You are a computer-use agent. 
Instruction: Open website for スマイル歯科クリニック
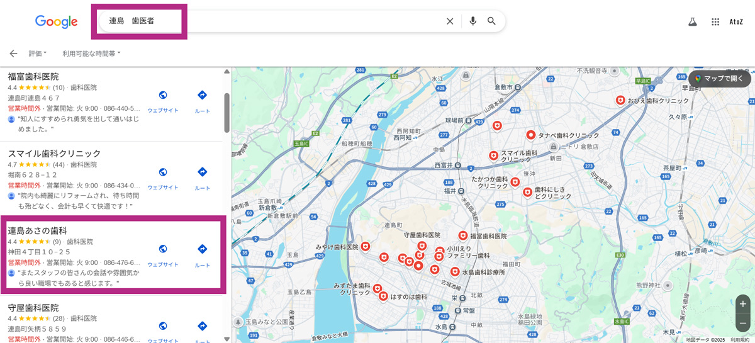pyautogui.click(x=163, y=178)
